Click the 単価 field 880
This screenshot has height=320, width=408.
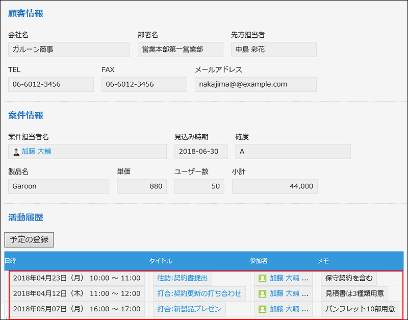(142, 186)
